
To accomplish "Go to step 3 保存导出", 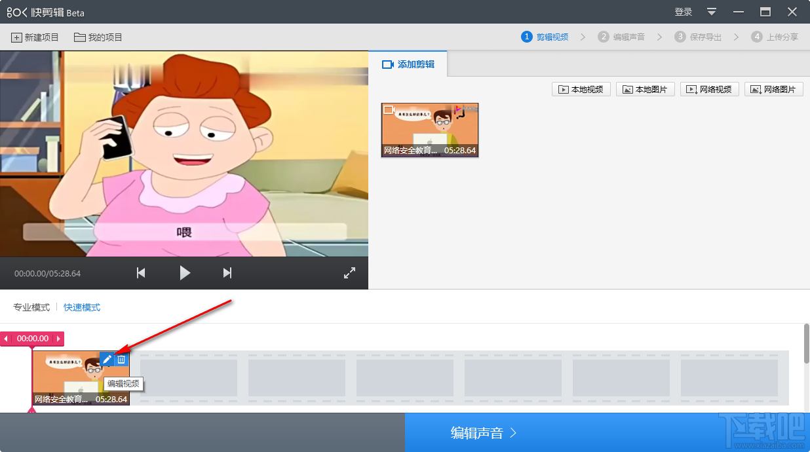I will [698, 37].
